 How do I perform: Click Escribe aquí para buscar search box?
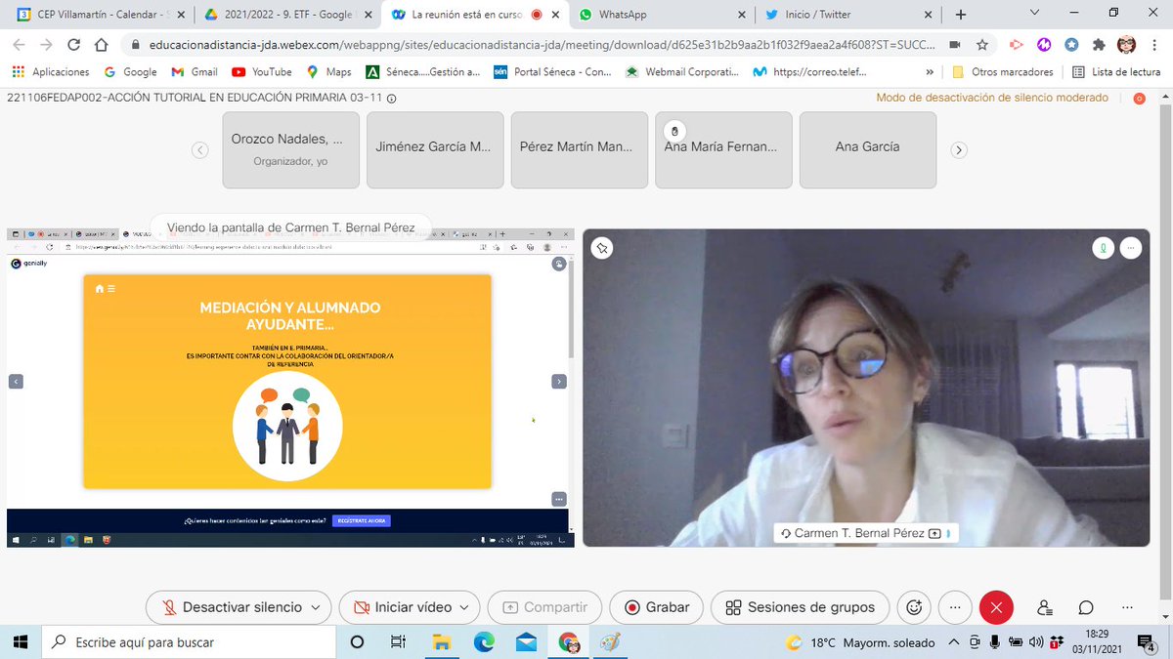188,641
